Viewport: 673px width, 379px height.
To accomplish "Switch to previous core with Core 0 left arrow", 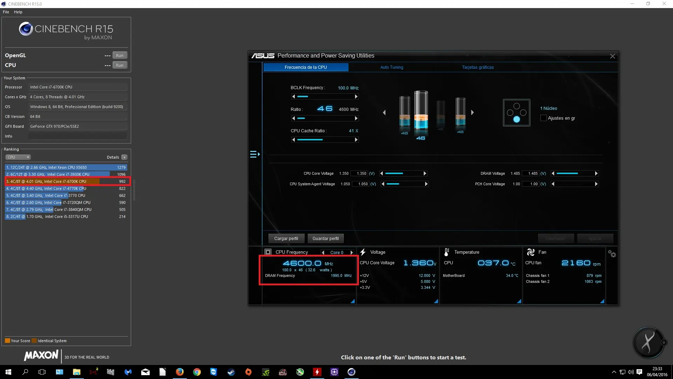I will pos(323,252).
